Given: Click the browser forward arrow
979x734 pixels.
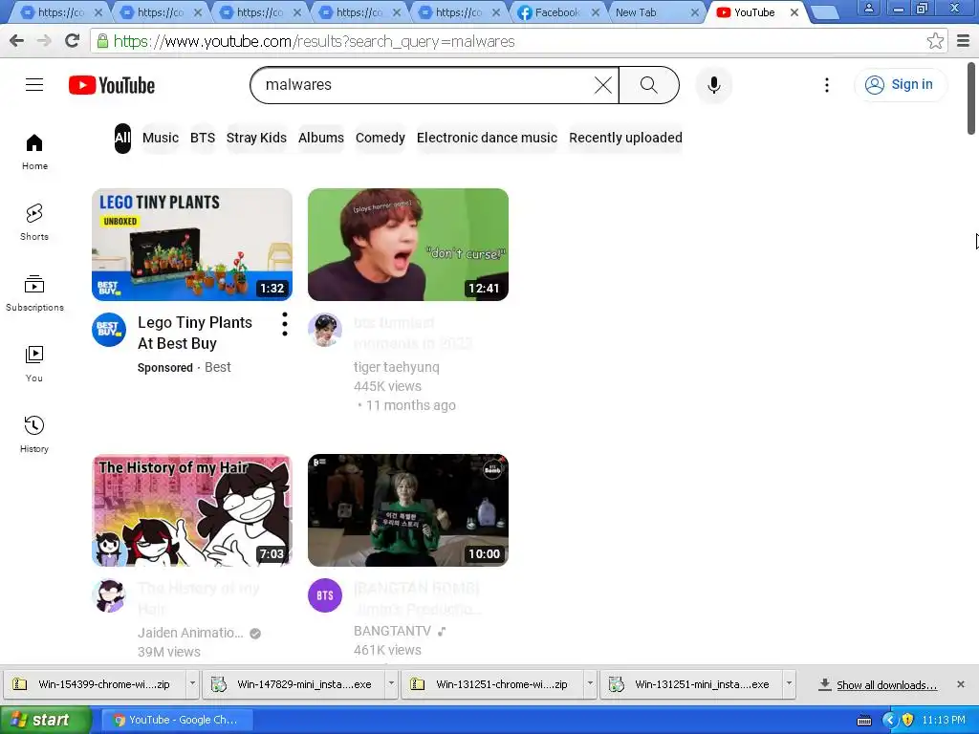Looking at the screenshot, I should (x=44, y=41).
